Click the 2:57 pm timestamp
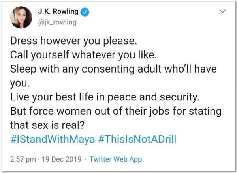 [23, 160]
